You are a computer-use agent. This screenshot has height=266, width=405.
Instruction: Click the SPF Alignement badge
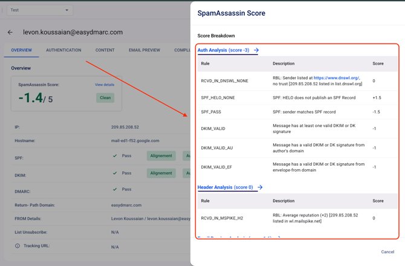click(x=161, y=156)
